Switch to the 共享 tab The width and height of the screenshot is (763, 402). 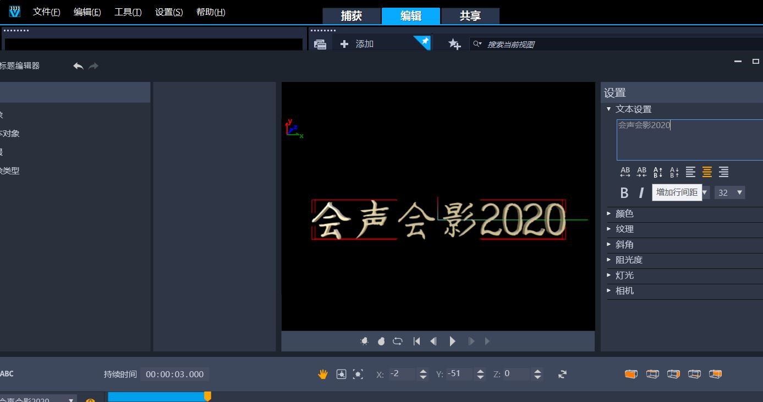[470, 16]
